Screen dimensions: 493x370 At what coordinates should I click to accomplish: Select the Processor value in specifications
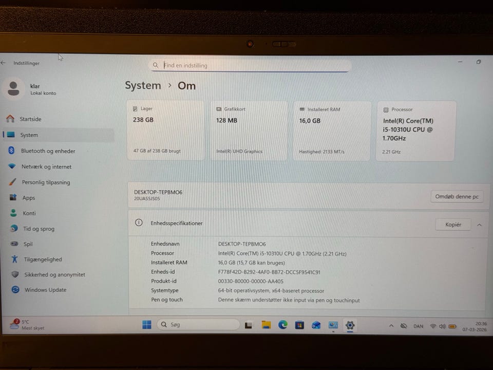pos(282,253)
